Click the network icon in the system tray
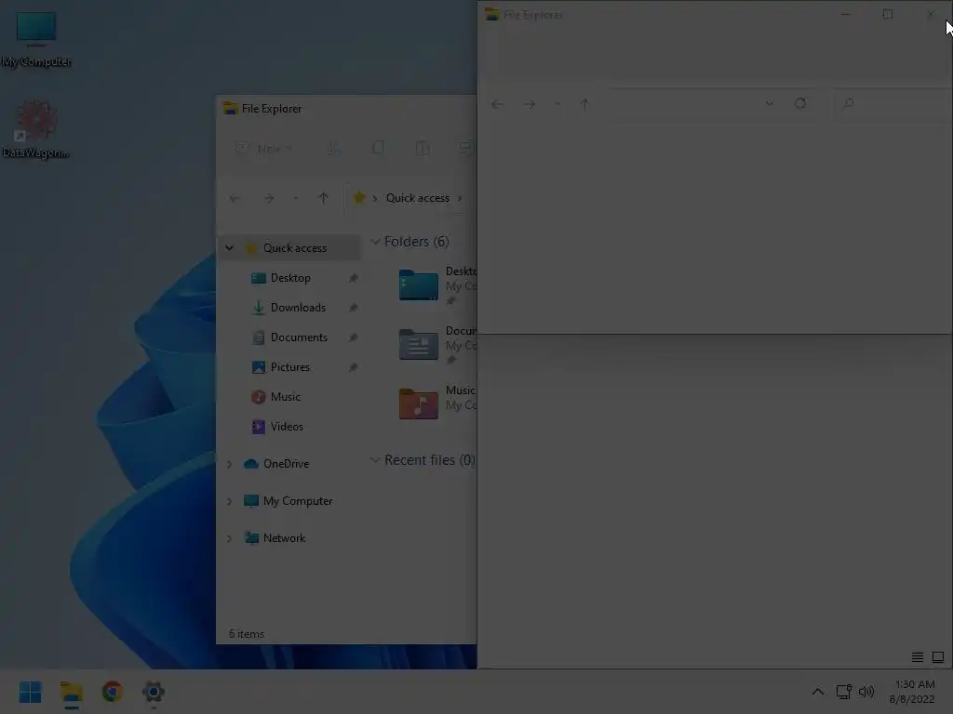953x714 pixels. pos(843,692)
